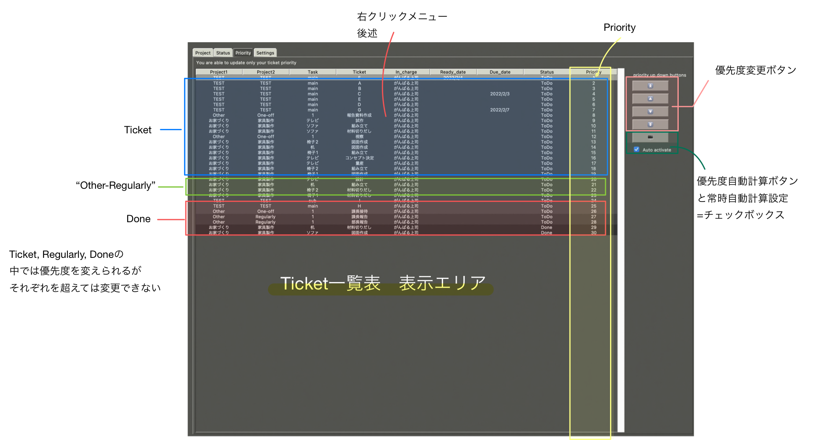Screen dimensions: 817x440
Task: Send ticket to bottom with double-down arrow
Action: coord(650,124)
